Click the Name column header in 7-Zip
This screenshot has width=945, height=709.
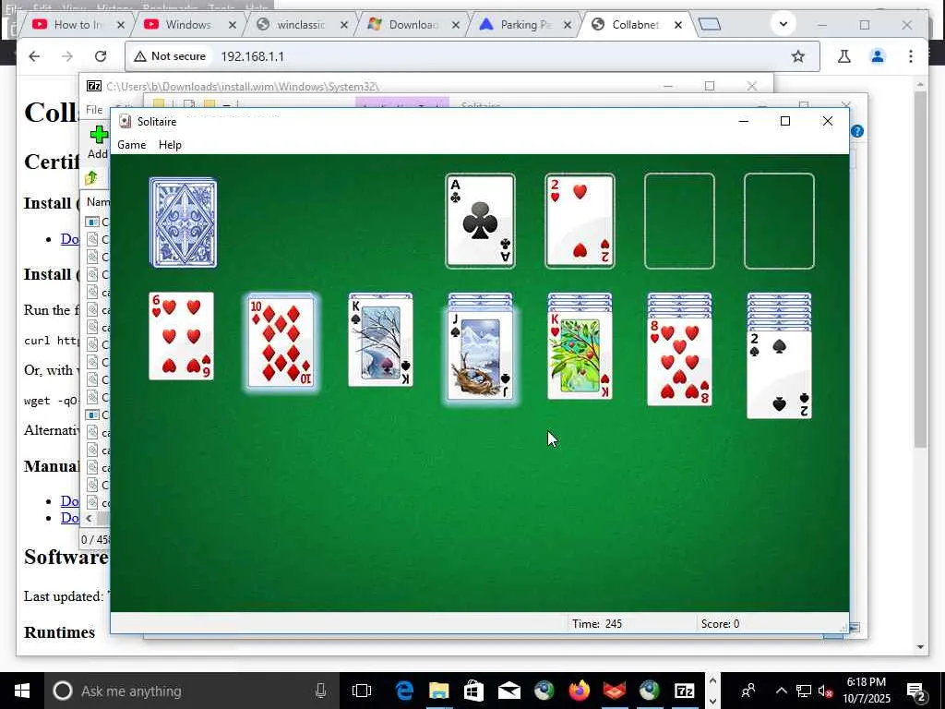96,202
